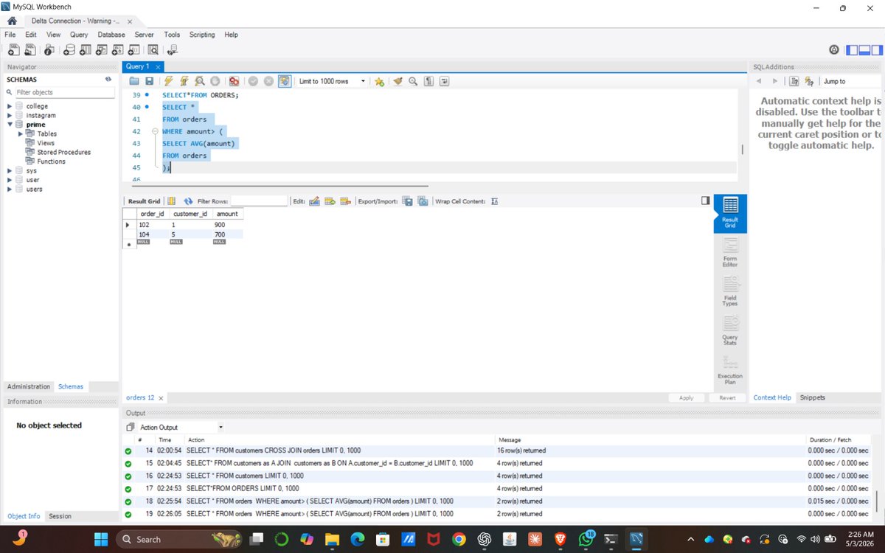Save snippet with the star icon

coord(379,81)
